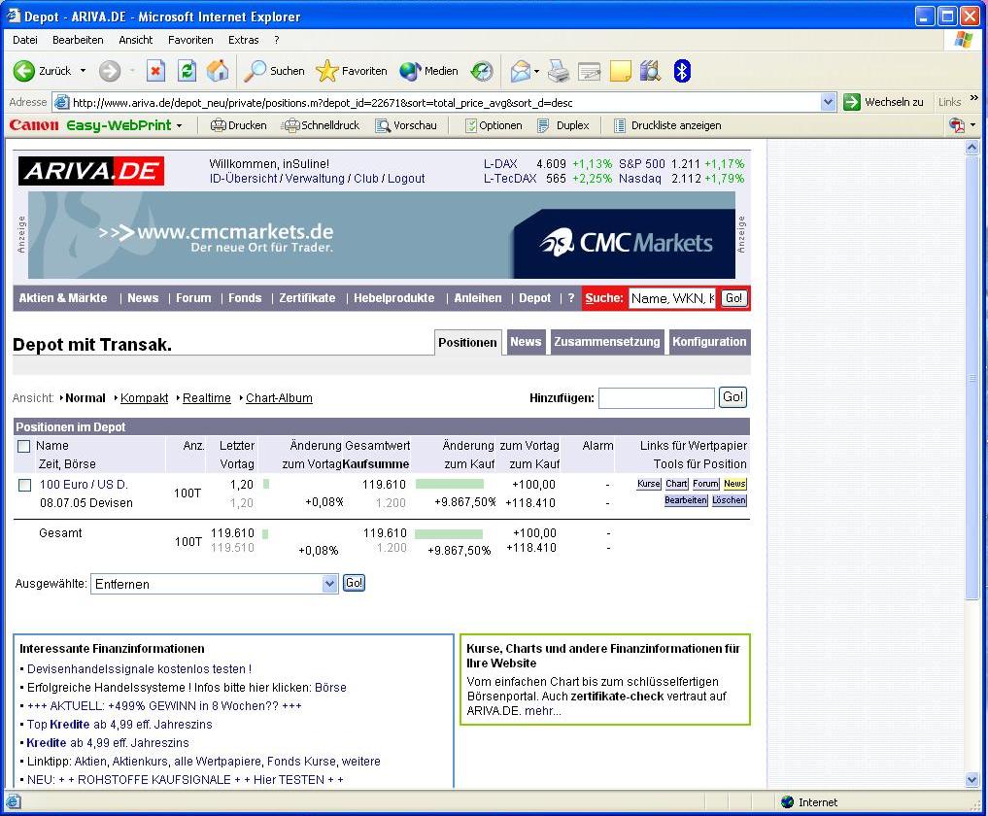This screenshot has height=816, width=988.
Task: Open the Chart-Album link
Action: click(x=279, y=398)
